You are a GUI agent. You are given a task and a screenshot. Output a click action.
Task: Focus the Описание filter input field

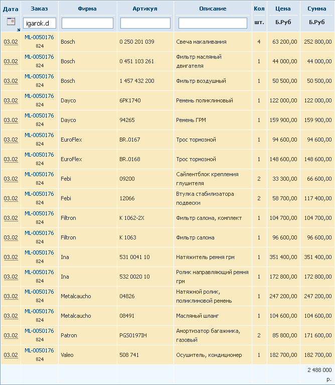coord(213,23)
